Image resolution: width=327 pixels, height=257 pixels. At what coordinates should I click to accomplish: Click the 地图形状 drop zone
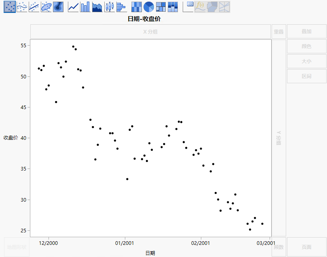17,247
